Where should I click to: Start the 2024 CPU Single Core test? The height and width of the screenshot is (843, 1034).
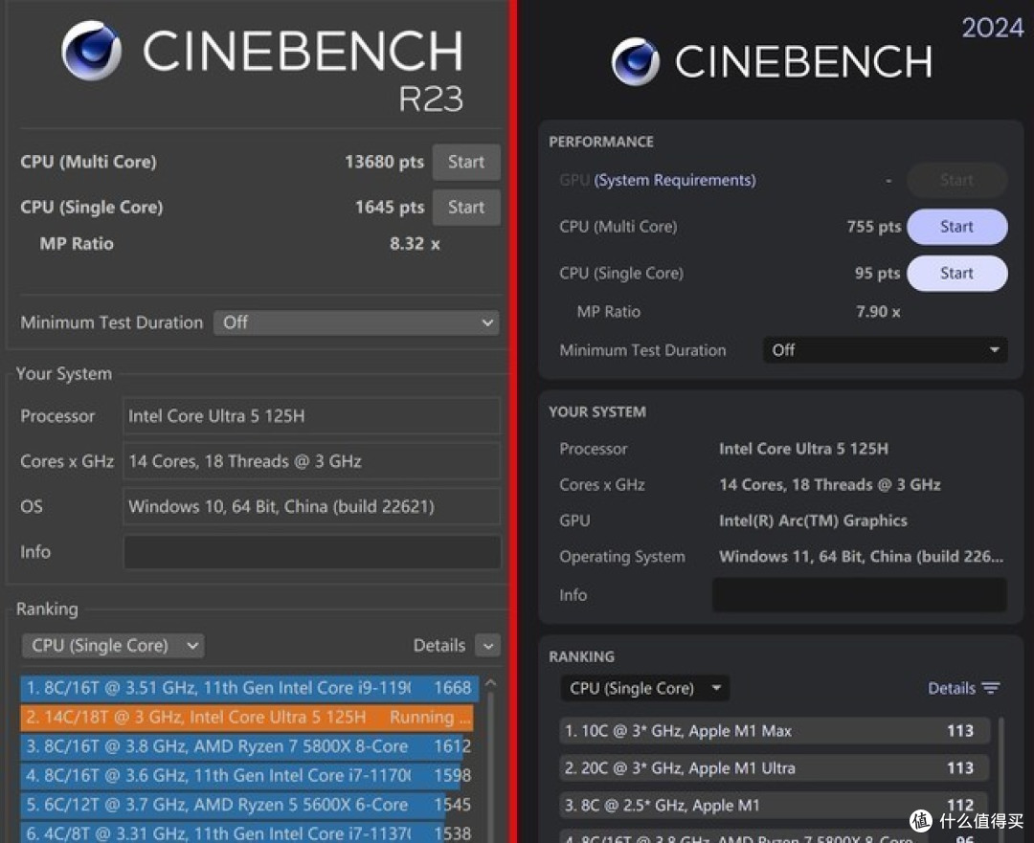click(956, 273)
